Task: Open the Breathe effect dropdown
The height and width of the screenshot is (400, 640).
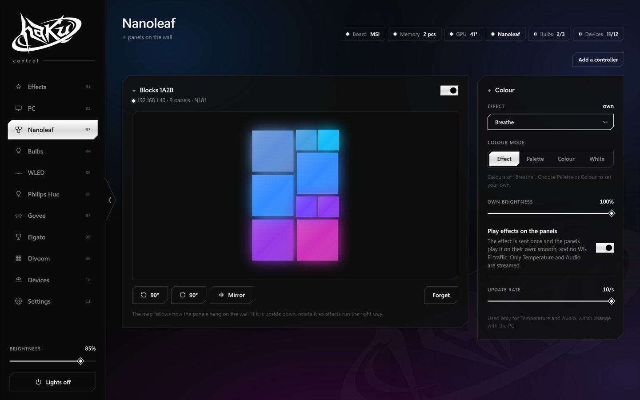Action: click(x=551, y=122)
